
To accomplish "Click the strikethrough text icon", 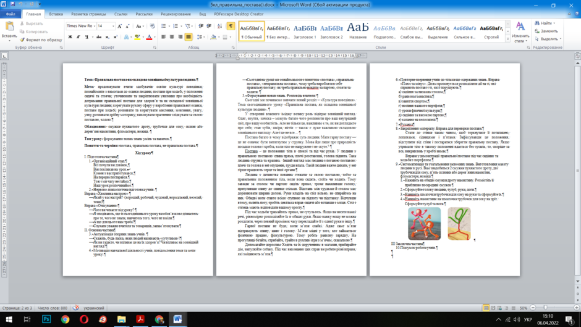I will point(98,37).
